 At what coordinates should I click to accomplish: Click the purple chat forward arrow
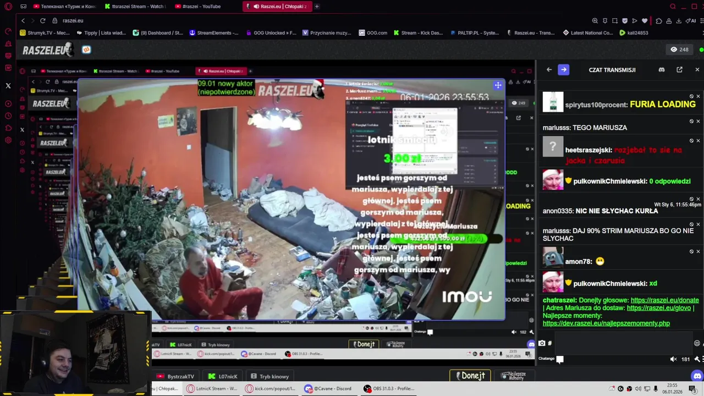click(x=563, y=70)
